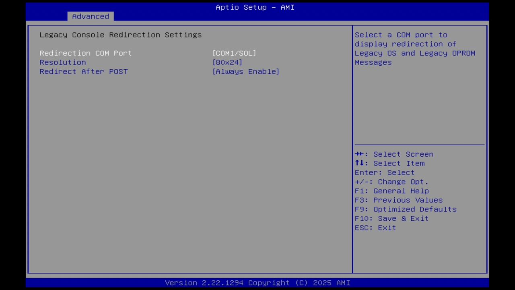Select the Resolution setting row
The height and width of the screenshot is (290, 515).
coord(62,62)
